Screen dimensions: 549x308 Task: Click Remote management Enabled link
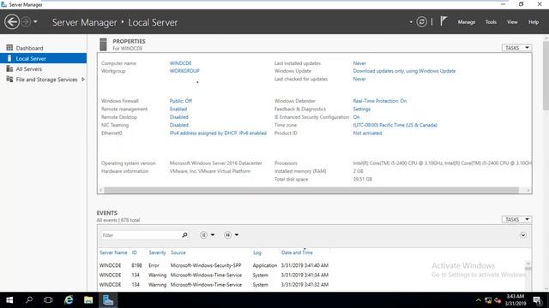pos(178,109)
